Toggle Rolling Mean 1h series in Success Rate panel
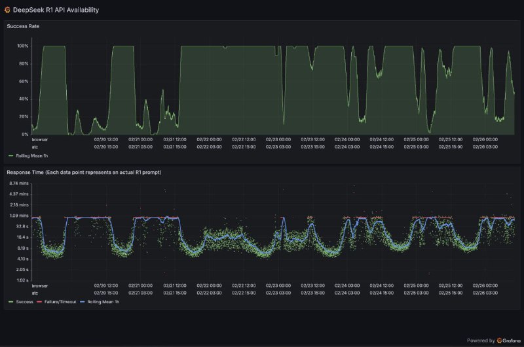Image resolution: width=524 pixels, height=347 pixels. pos(31,156)
